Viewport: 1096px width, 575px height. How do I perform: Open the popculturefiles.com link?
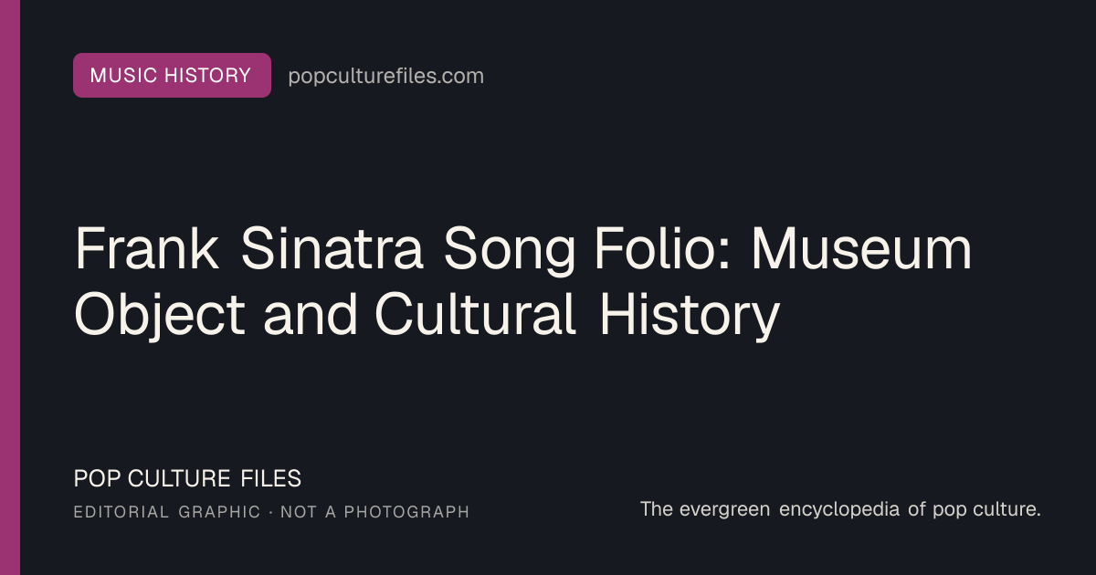386,77
